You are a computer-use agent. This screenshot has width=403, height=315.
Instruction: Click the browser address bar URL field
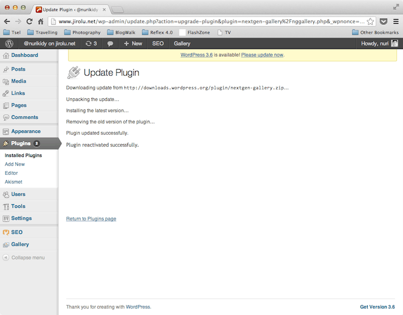click(207, 21)
